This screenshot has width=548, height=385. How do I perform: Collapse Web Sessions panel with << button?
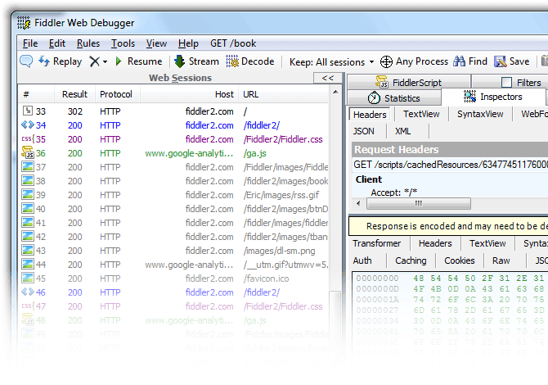(x=328, y=78)
